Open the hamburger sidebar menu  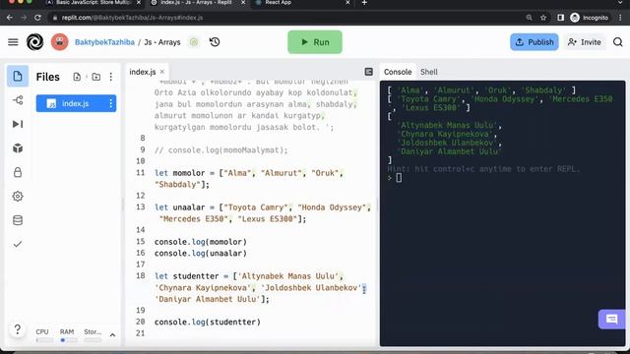pos(13,42)
